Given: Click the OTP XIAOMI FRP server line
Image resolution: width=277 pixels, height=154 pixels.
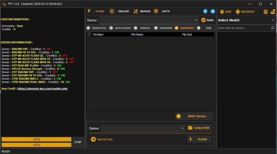Looking at the screenshot, I should coord(29,72).
